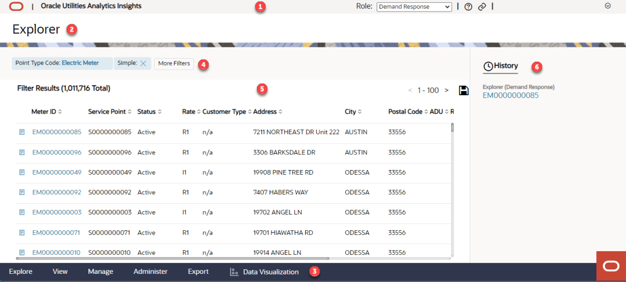This screenshot has height=282, width=626.
Task: Select address 7407 HABERS WAY
Action: [281, 193]
